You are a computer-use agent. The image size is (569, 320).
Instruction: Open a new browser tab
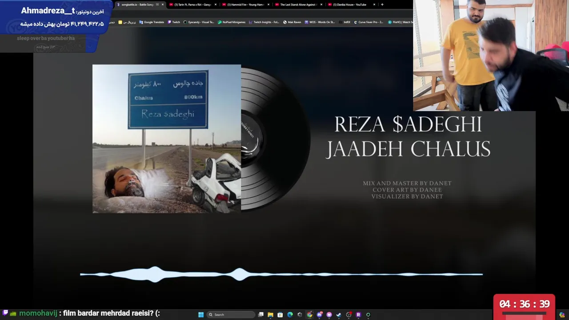coord(382,4)
